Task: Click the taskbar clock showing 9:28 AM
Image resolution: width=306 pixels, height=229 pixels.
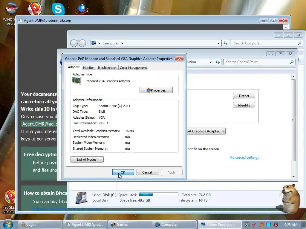Action: (290, 225)
